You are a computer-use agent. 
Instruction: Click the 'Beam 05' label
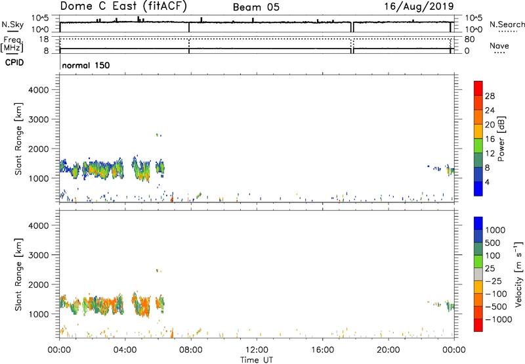(256, 7)
